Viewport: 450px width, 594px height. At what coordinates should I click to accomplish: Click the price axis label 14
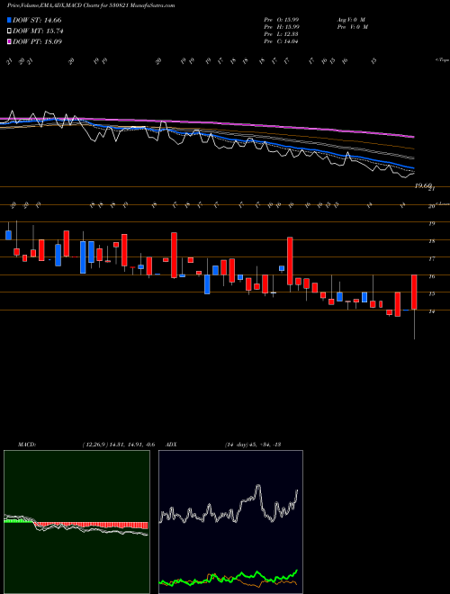(431, 311)
